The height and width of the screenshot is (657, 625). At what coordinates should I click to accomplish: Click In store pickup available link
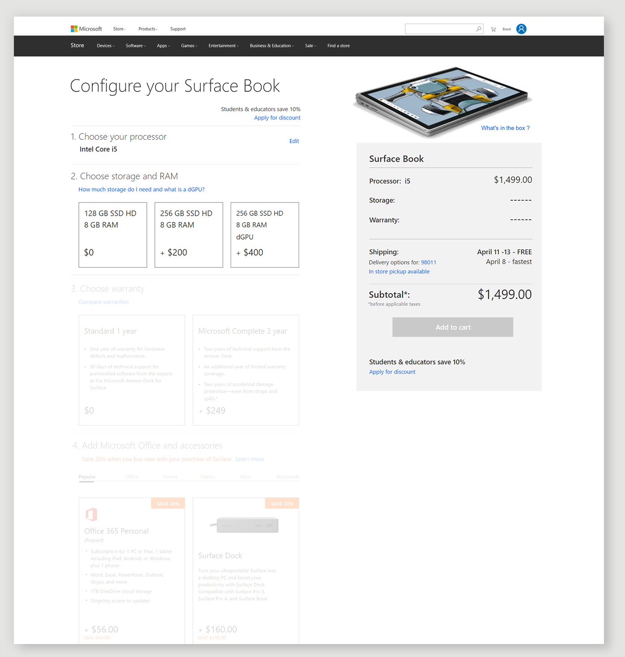click(399, 271)
